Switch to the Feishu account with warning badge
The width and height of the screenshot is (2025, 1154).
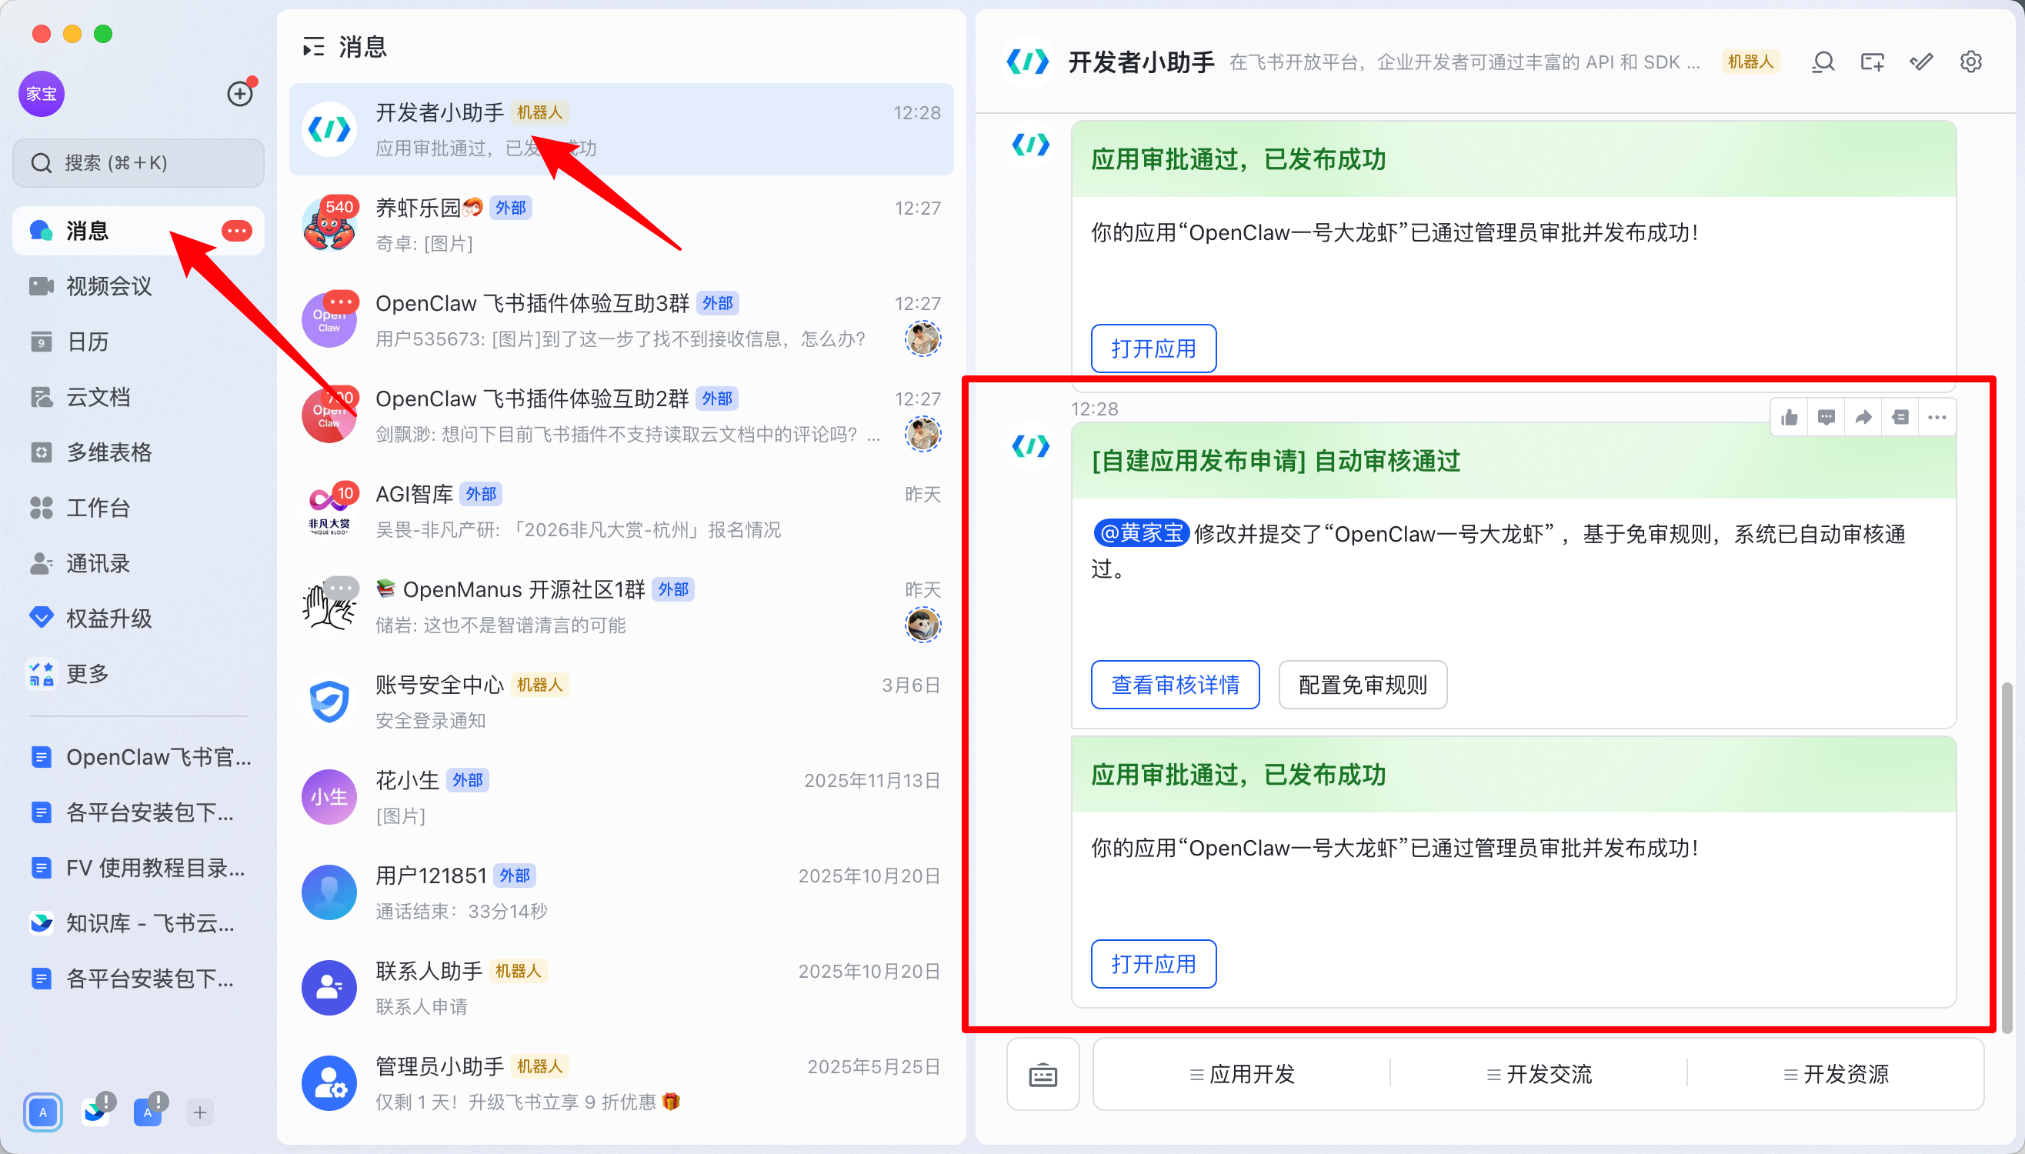(97, 1111)
